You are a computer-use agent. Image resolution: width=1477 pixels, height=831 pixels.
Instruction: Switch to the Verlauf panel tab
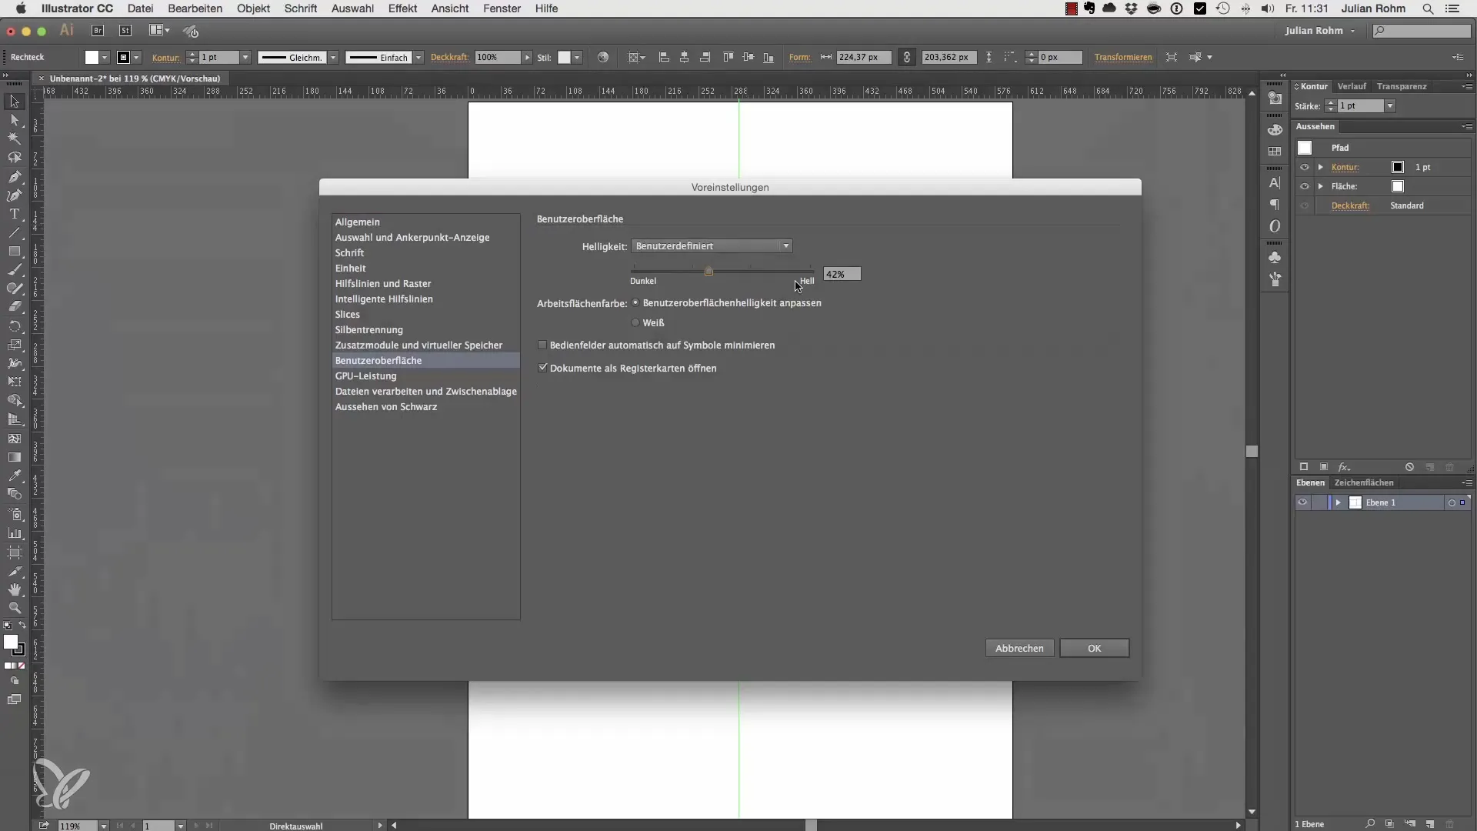pyautogui.click(x=1352, y=86)
